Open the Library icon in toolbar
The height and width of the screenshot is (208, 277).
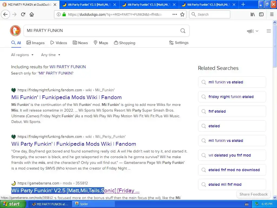[x=253, y=14]
